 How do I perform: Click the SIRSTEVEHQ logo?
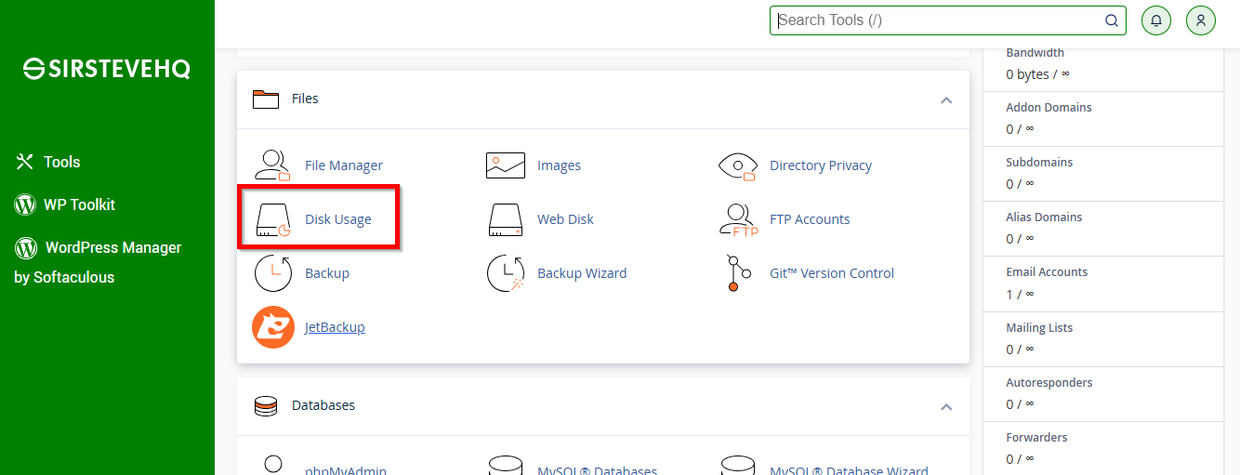coord(107,68)
